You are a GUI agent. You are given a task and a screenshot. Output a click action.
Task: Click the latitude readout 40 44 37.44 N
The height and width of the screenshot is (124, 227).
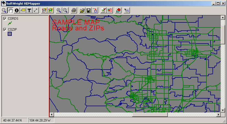[14, 120]
